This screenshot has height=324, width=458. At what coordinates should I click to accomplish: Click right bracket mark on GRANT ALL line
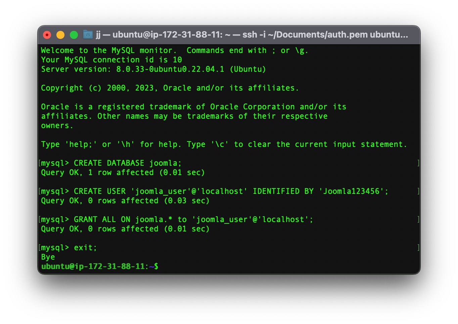tap(418, 219)
